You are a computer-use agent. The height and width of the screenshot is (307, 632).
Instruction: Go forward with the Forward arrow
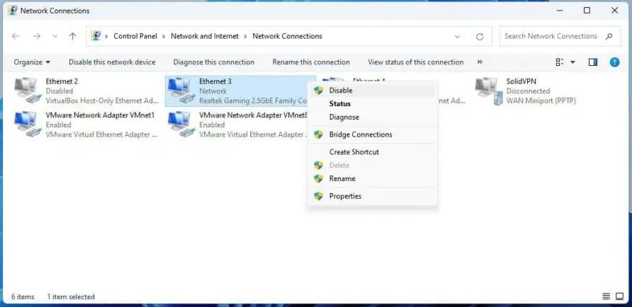point(37,36)
